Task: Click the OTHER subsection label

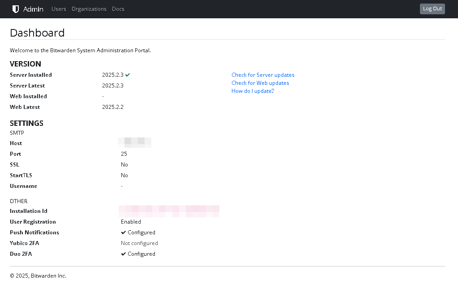Action: [x=19, y=201]
